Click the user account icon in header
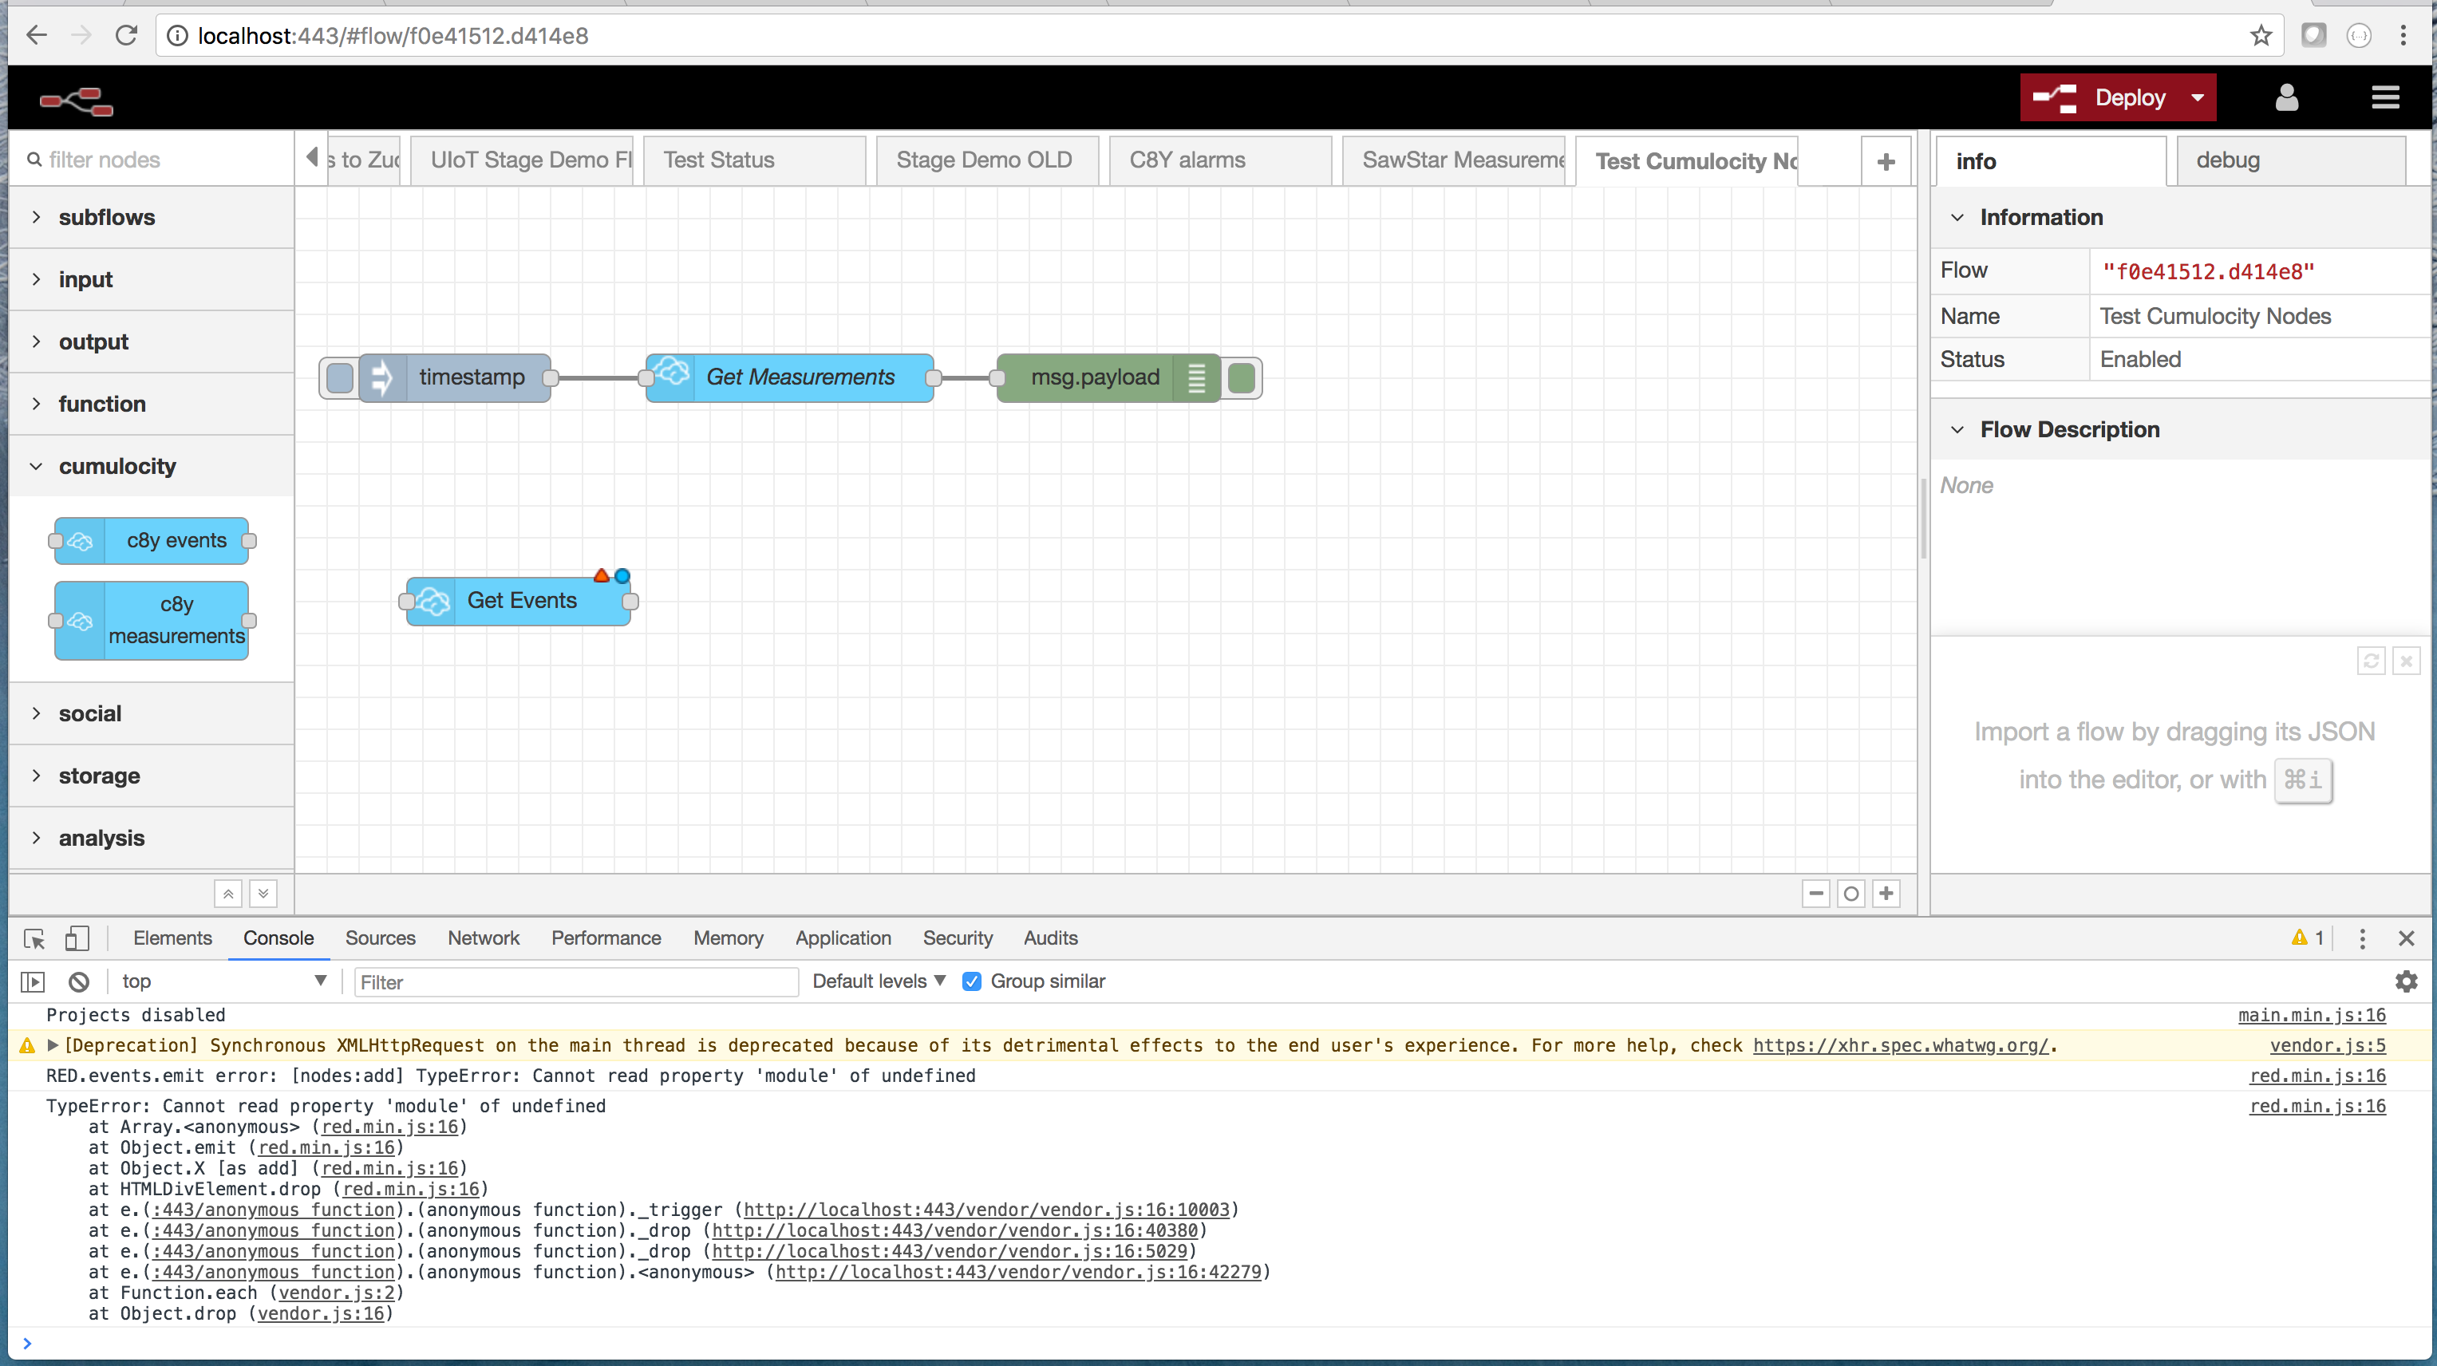Image resolution: width=2437 pixels, height=1366 pixels. (2286, 97)
